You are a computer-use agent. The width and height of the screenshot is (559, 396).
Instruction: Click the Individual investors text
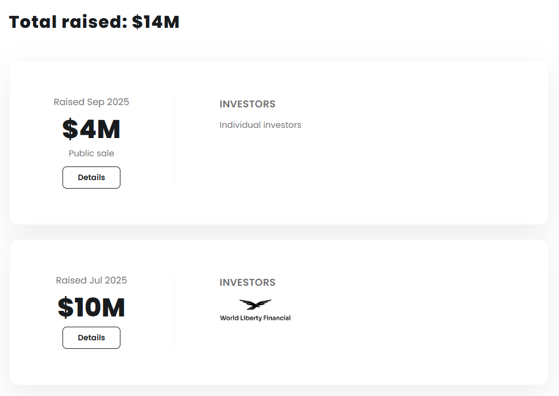pos(260,125)
